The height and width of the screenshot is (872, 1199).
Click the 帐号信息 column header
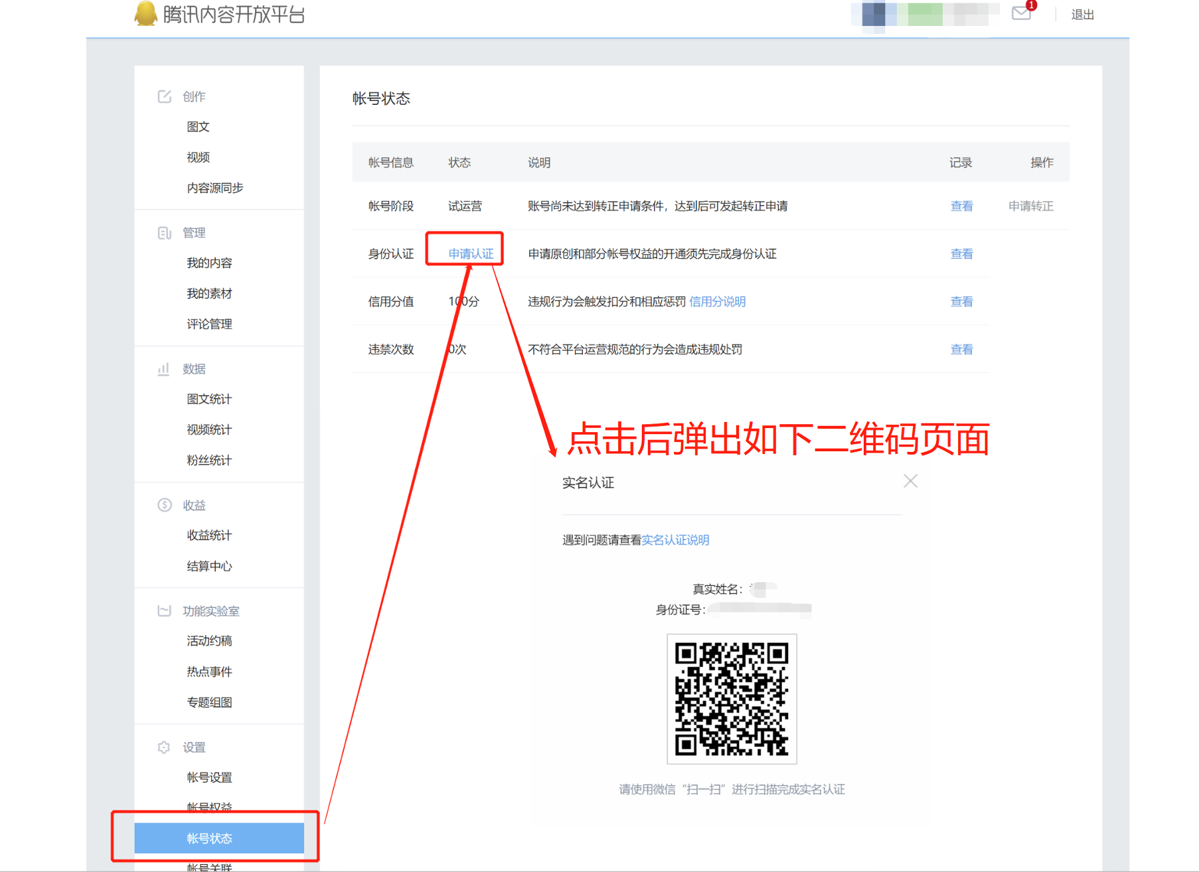391,163
